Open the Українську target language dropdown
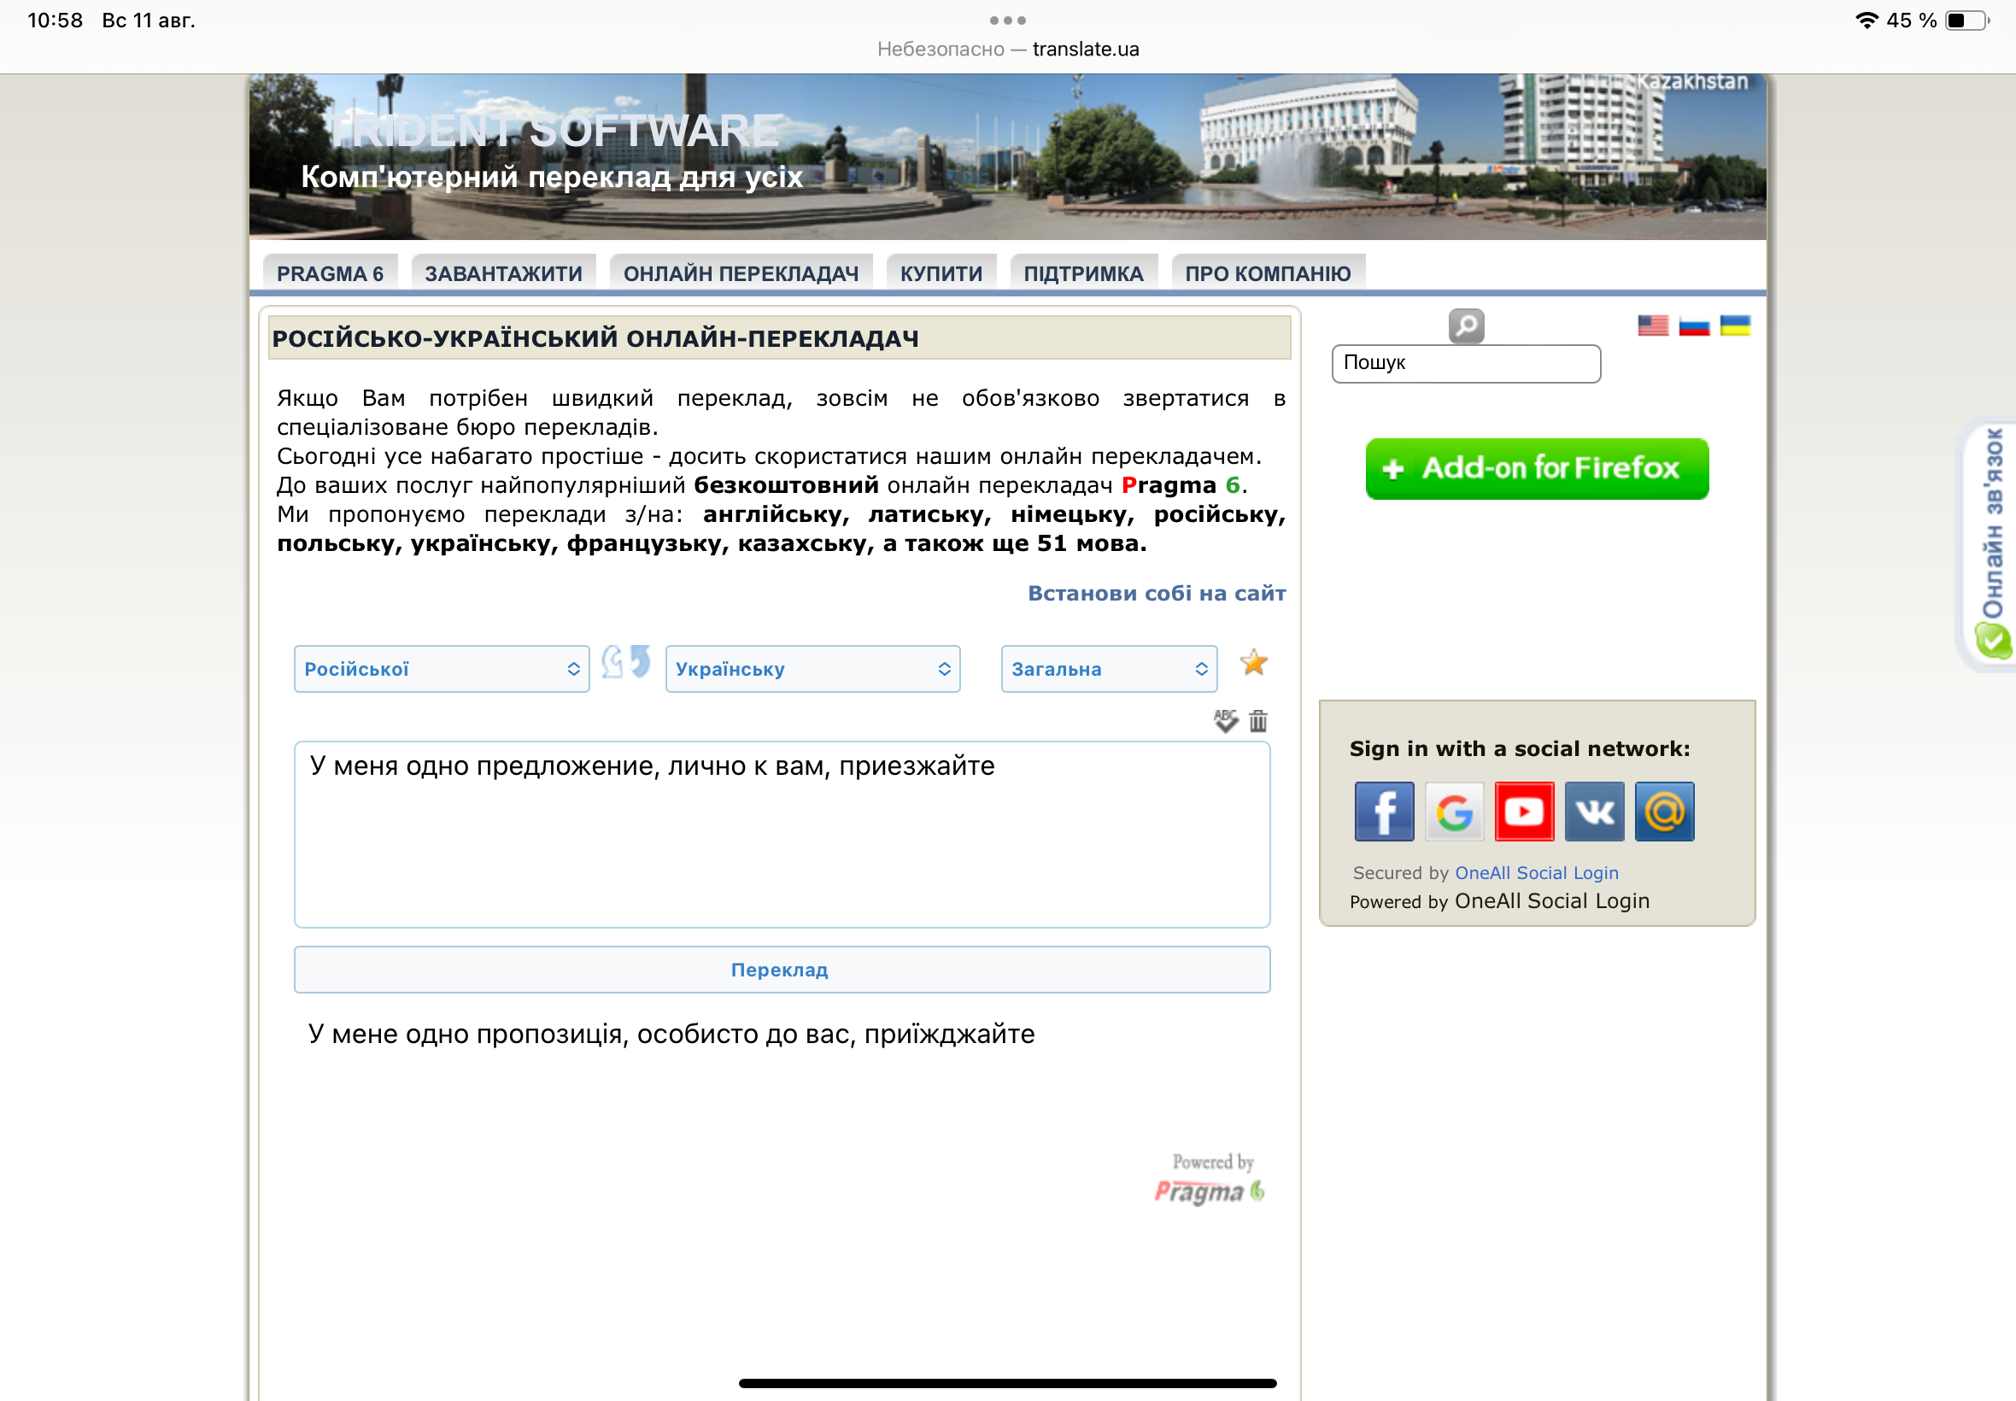 point(812,669)
